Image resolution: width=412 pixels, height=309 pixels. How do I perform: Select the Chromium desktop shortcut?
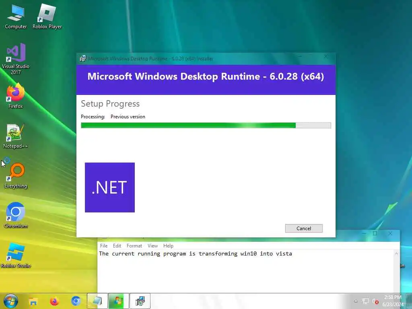(16, 216)
